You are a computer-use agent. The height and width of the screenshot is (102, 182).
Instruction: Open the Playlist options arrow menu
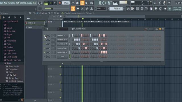point(27,13)
